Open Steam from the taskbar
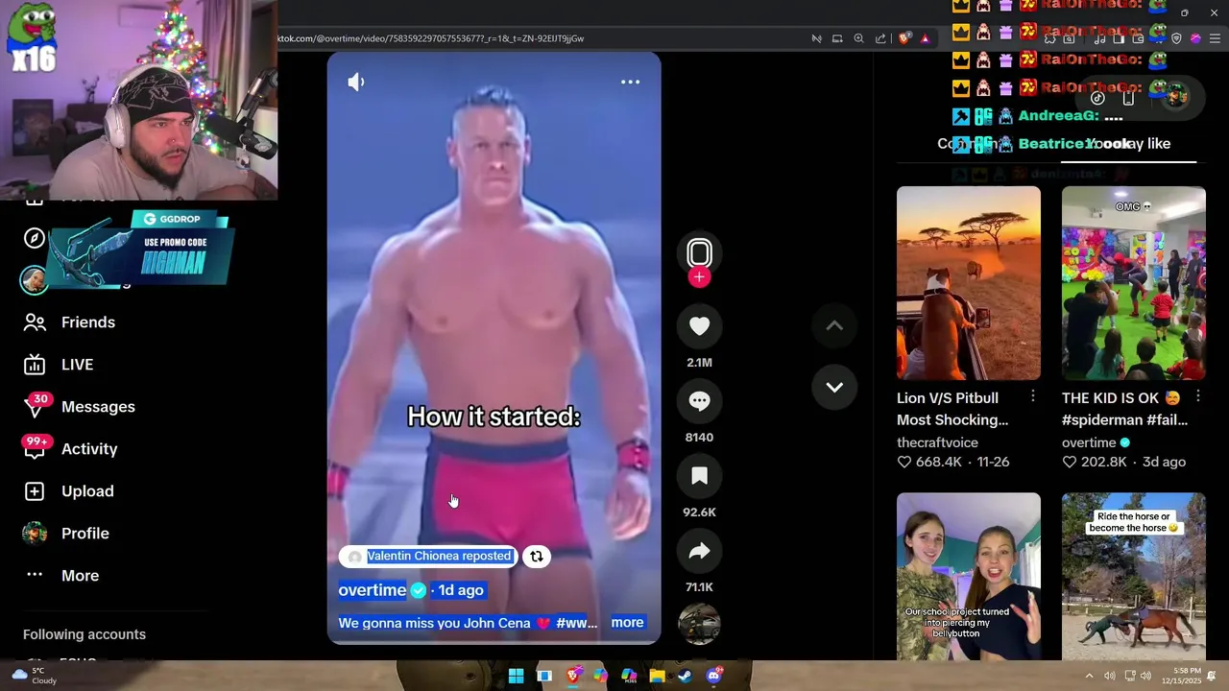 click(x=686, y=676)
